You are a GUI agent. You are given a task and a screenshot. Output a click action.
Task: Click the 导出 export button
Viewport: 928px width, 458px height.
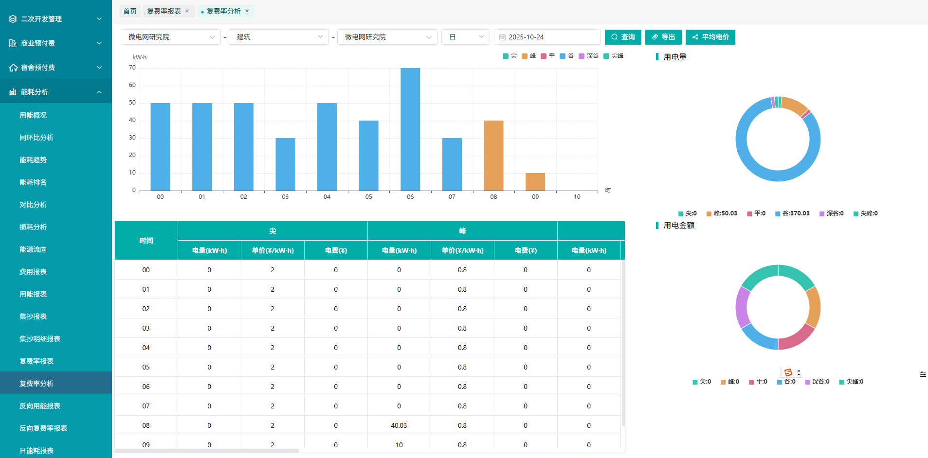(663, 37)
